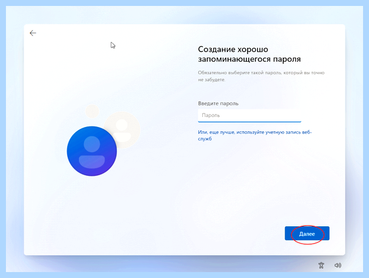Click the Обязательно выберите такой пароль text
Viewport: 369px width, 278px height.
pos(261,76)
